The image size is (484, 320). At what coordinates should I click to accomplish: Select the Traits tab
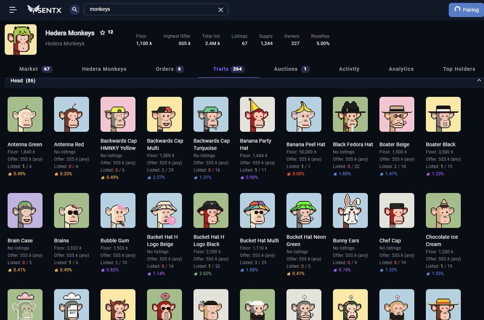(x=229, y=69)
